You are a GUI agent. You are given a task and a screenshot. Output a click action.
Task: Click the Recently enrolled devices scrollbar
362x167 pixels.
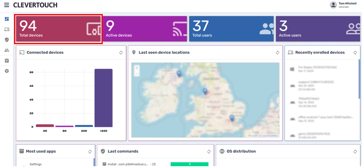click(359, 79)
